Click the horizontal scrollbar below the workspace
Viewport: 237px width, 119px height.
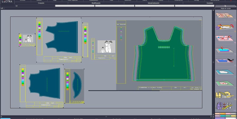[x=106, y=117]
